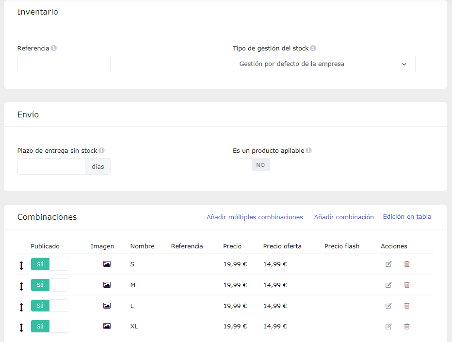The height and width of the screenshot is (342, 452).
Task: Unpublish the S combination
Action: coord(49,264)
